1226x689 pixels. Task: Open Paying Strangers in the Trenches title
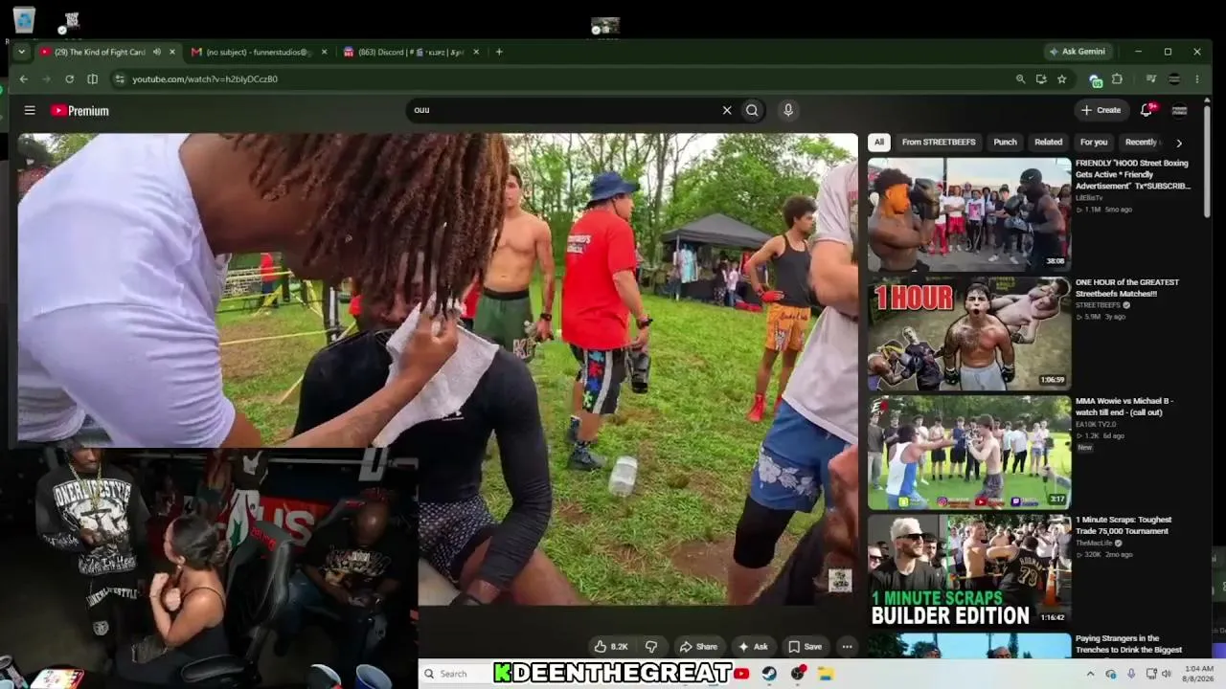tap(1128, 644)
